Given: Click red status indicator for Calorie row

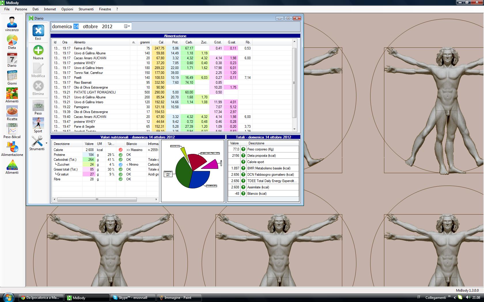Looking at the screenshot, I should click(x=120, y=150).
